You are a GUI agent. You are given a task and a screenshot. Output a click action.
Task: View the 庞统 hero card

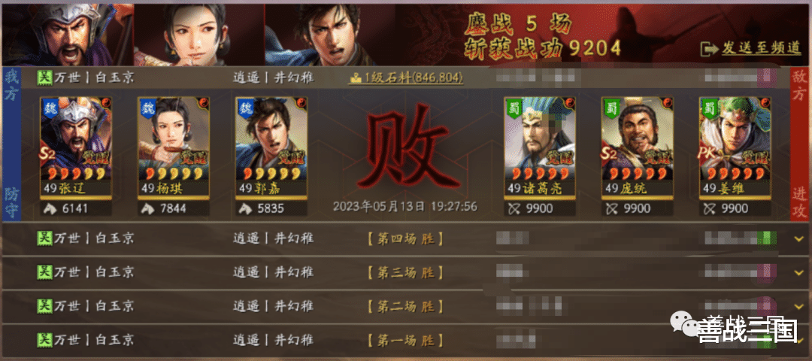[638, 147]
